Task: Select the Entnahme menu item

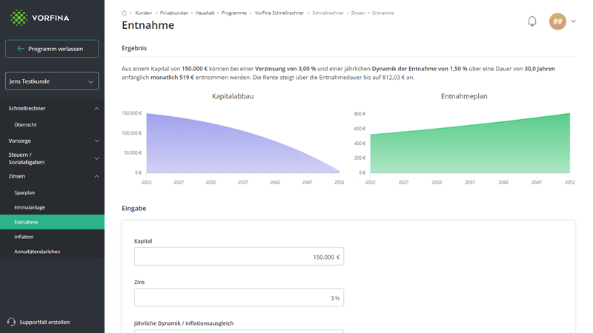Action: 52,222
